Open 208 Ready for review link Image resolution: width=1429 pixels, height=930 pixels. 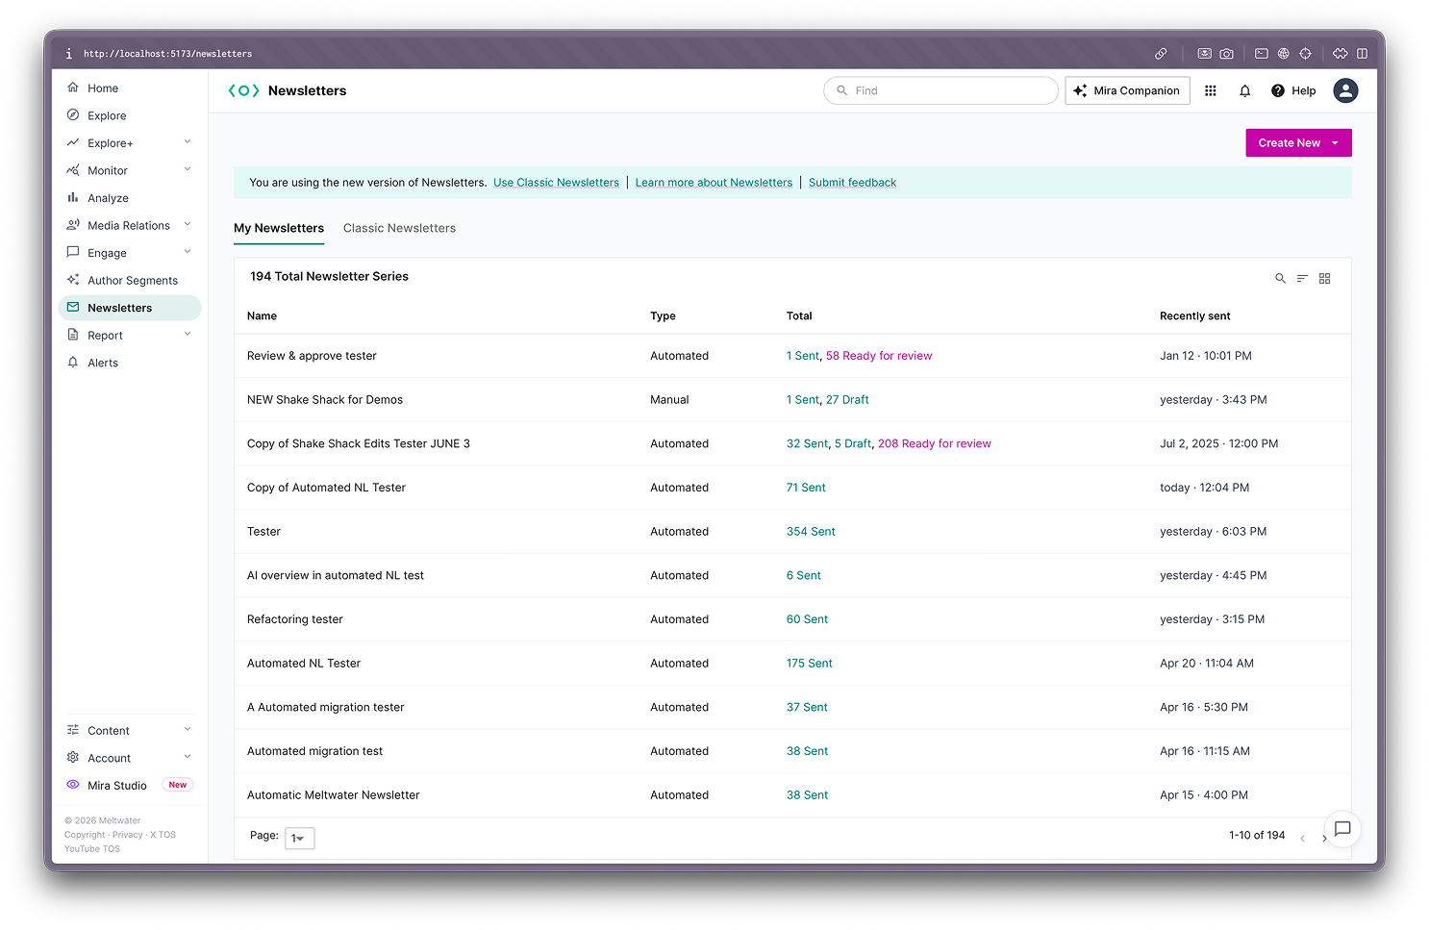pos(934,443)
